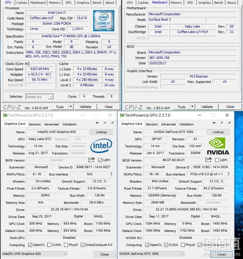This screenshot has width=243, height=259.
Task: Click the NVIDIA Driver field showing 385.63
Action: (x=186, y=209)
